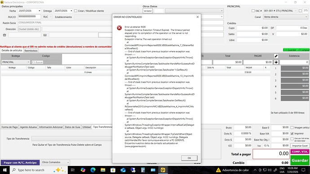Viewport: 310px width, 174px height.
Task: Select price level 4 gray button
Action: (295, 86)
